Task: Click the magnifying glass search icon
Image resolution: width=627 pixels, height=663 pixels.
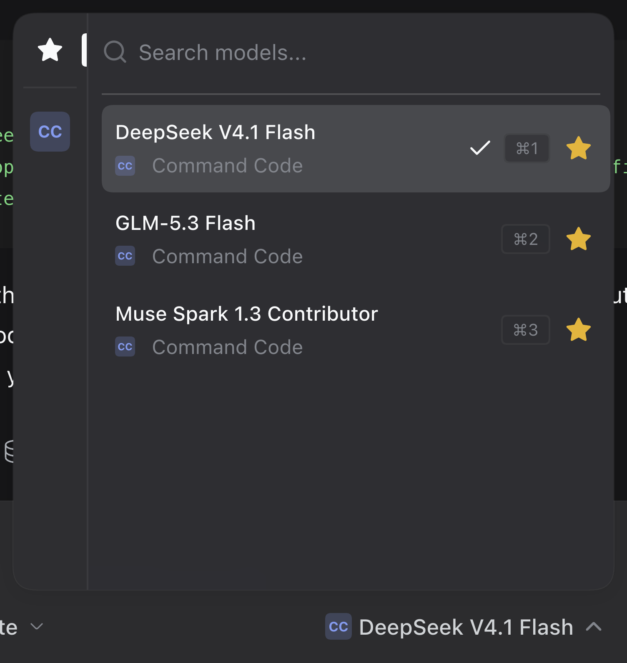Action: pyautogui.click(x=115, y=52)
